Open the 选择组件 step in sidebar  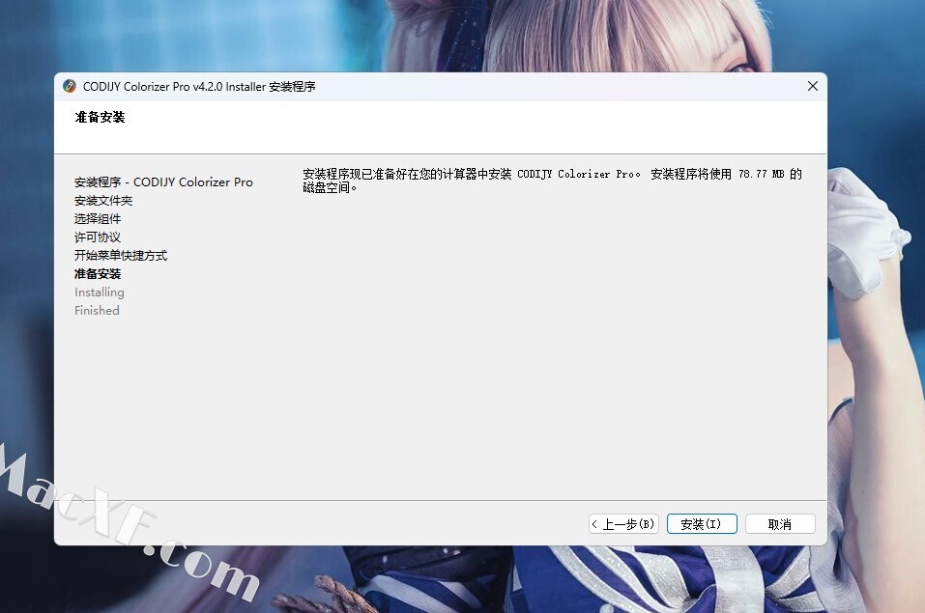coord(98,219)
